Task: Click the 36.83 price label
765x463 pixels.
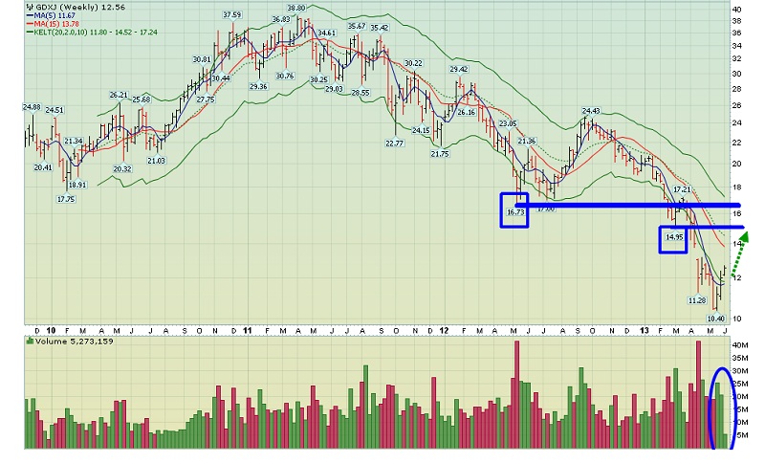Action: 281,19
